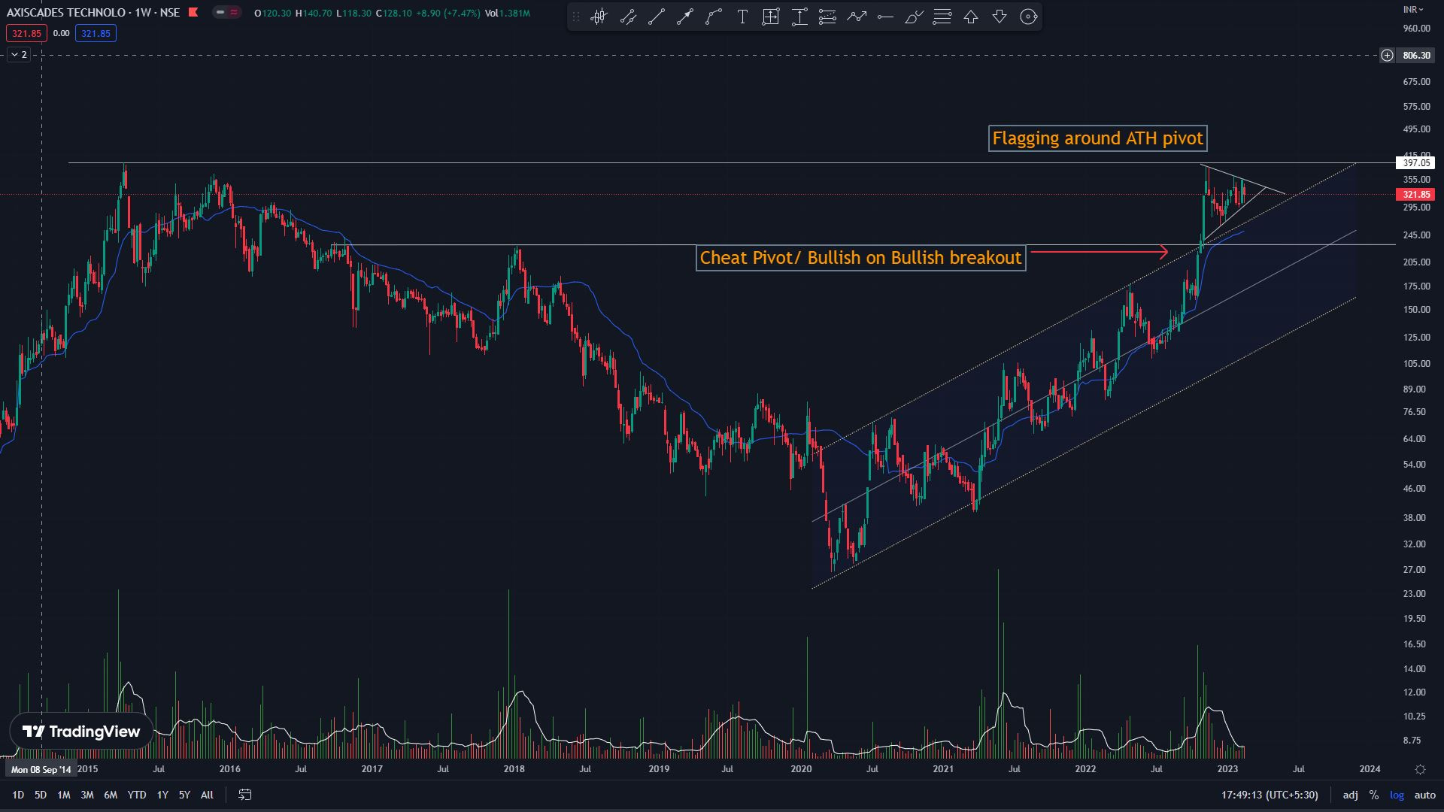Click the Mon 08 Sep '14 date label
This screenshot has width=1444, height=812.
41,769
